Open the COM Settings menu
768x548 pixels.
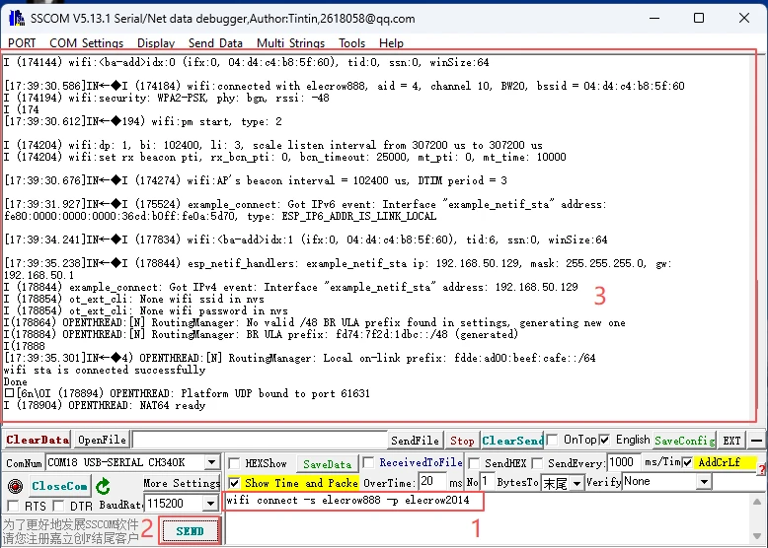pos(86,42)
